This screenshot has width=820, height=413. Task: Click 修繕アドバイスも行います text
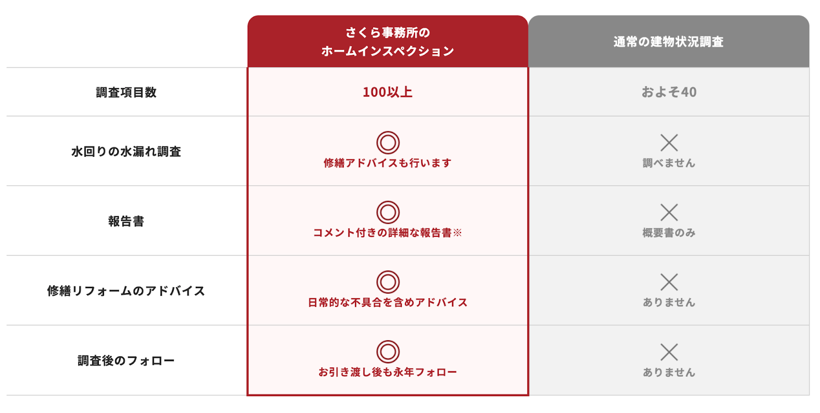(387, 163)
